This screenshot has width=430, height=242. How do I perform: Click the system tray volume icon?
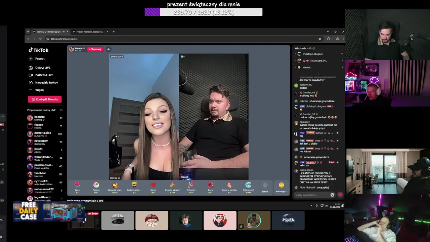[x=327, y=205]
